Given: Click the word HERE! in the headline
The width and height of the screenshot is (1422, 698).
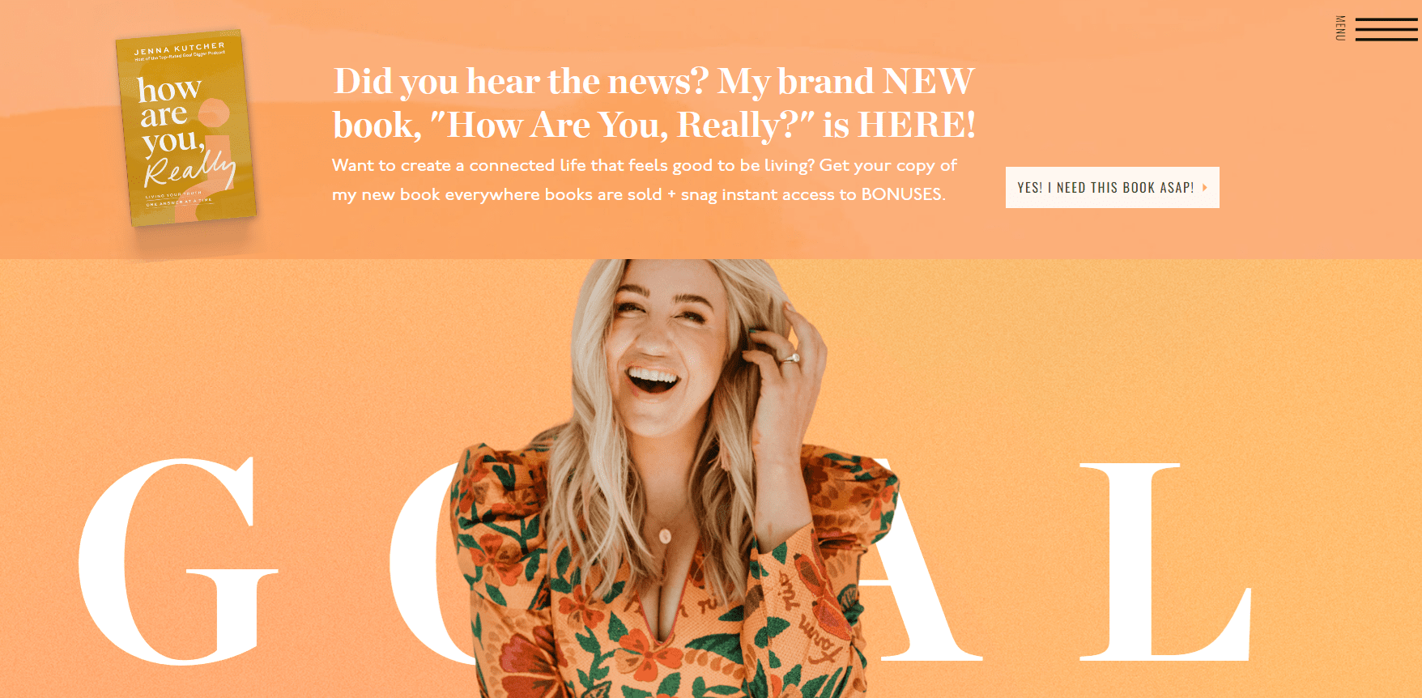Looking at the screenshot, I should pyautogui.click(x=917, y=125).
